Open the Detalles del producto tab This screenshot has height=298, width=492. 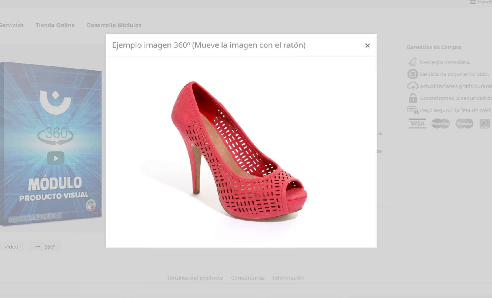pyautogui.click(x=195, y=278)
